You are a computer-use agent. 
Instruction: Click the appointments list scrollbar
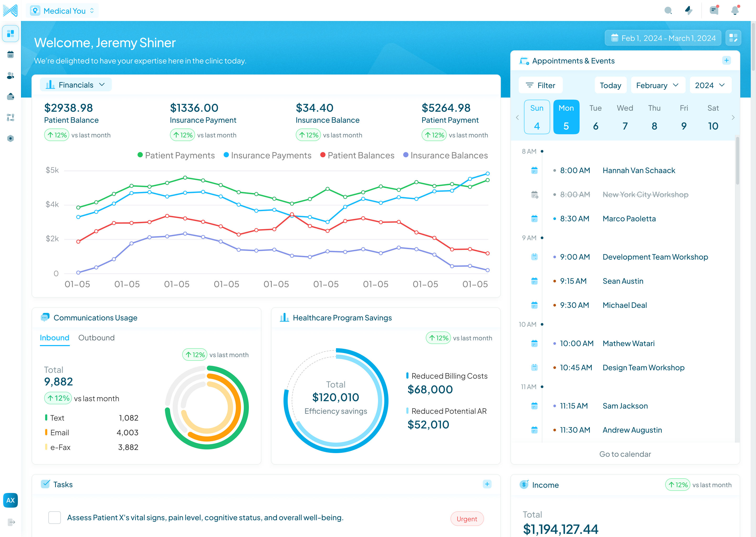(737, 161)
